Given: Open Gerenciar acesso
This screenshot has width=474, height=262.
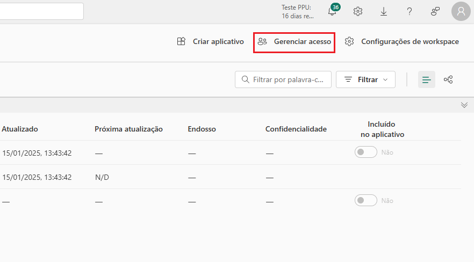Looking at the screenshot, I should click(294, 42).
